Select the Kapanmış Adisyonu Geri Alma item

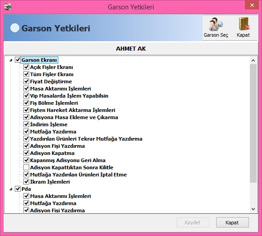pos(68,160)
